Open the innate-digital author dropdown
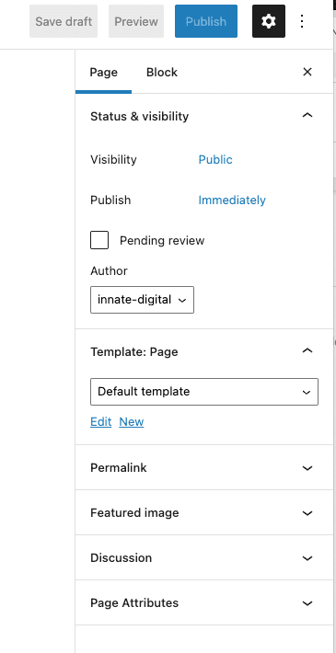Viewport: 336px width, 653px height. [x=142, y=300]
